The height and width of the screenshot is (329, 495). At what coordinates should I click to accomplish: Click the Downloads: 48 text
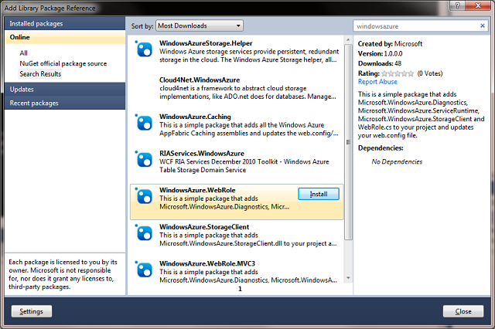coord(380,63)
